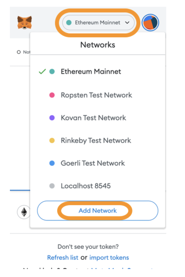Select Localhost 8545 network
The image size is (185, 277).
(x=98, y=186)
